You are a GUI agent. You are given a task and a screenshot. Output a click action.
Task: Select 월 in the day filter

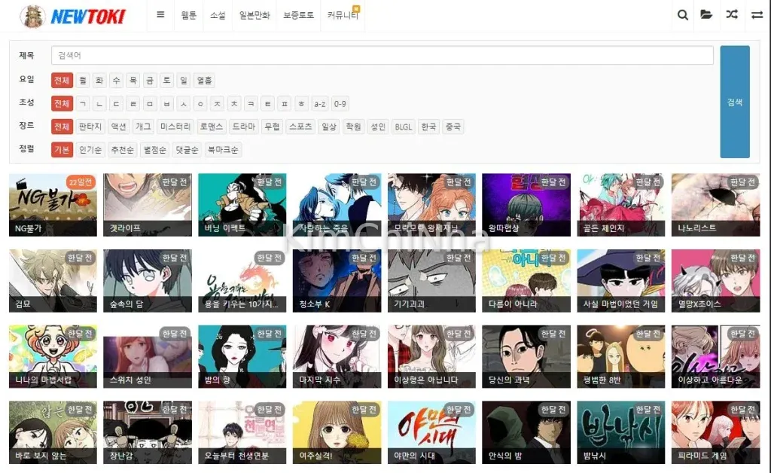click(82, 80)
